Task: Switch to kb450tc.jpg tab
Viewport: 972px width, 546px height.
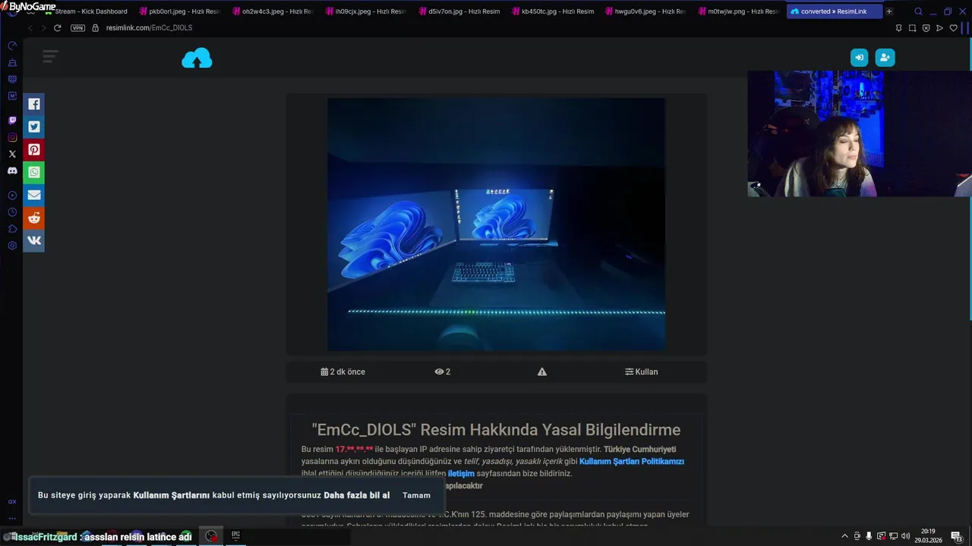Action: pos(551,11)
